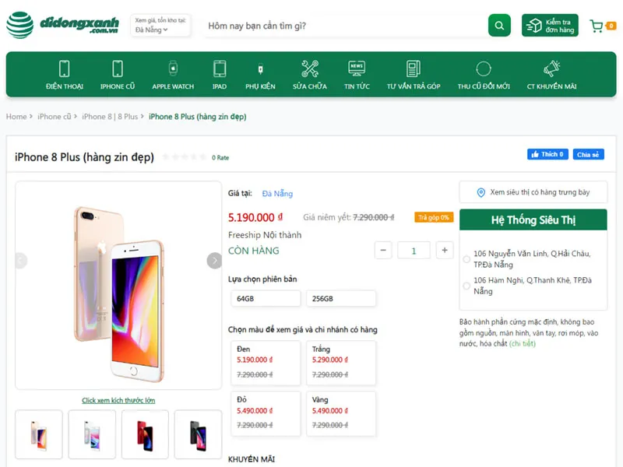Go to iPhone 8 | 8 Plus breadcrumb
623x467 pixels.
pyautogui.click(x=110, y=117)
